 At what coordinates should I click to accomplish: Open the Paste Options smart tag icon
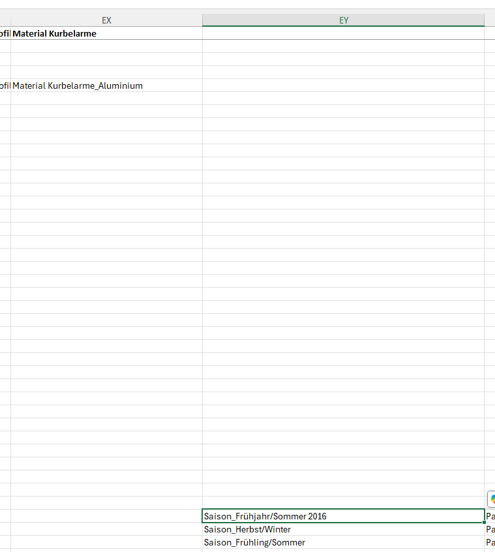pyautogui.click(x=491, y=499)
